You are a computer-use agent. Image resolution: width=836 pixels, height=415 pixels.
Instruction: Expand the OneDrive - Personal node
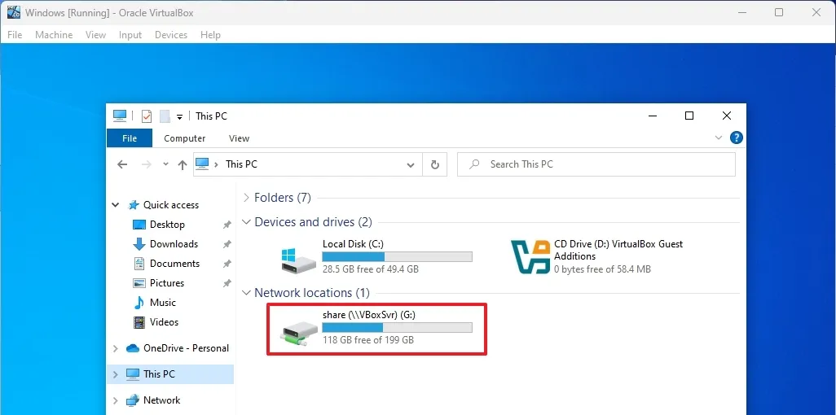[x=115, y=348]
